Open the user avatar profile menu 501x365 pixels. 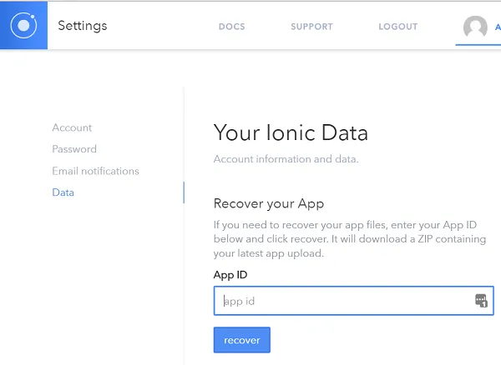[x=475, y=27]
